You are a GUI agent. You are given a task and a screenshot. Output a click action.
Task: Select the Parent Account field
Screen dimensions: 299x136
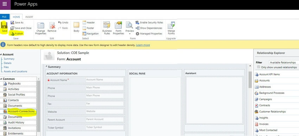click(x=85, y=119)
